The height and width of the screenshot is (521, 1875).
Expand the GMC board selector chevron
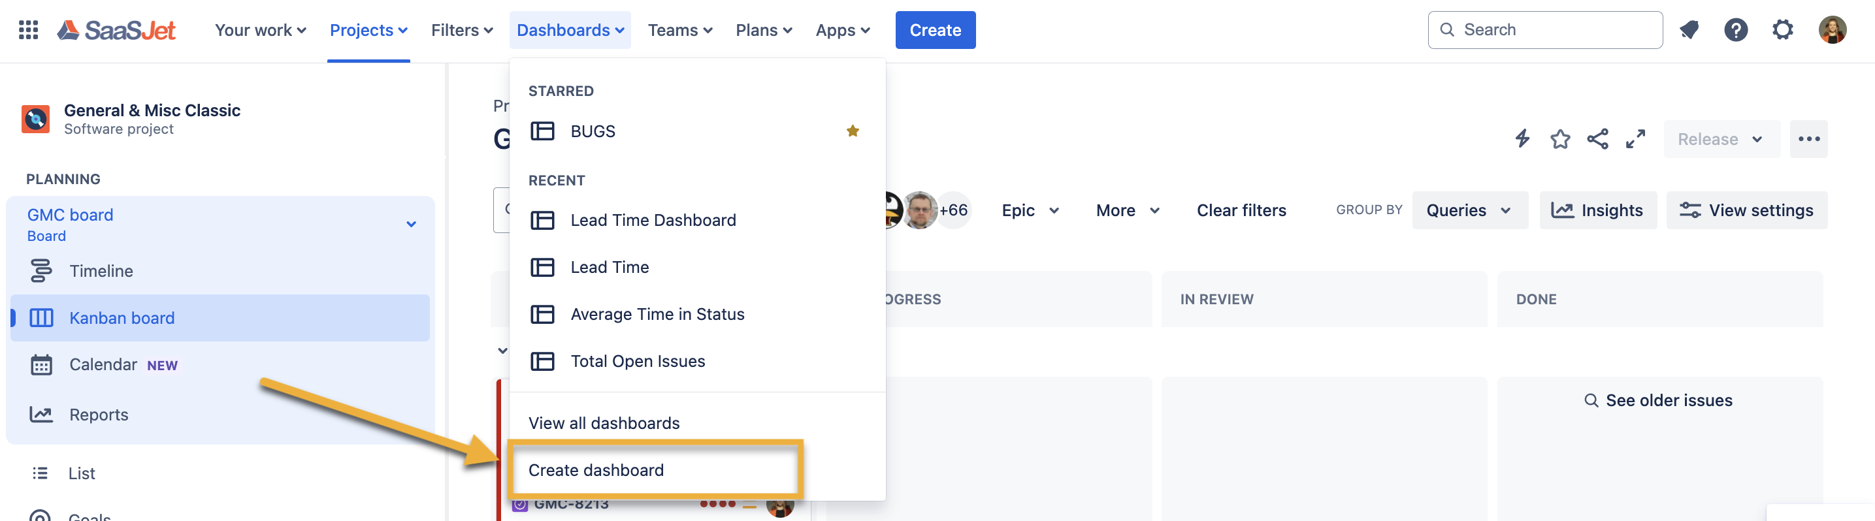(x=411, y=224)
